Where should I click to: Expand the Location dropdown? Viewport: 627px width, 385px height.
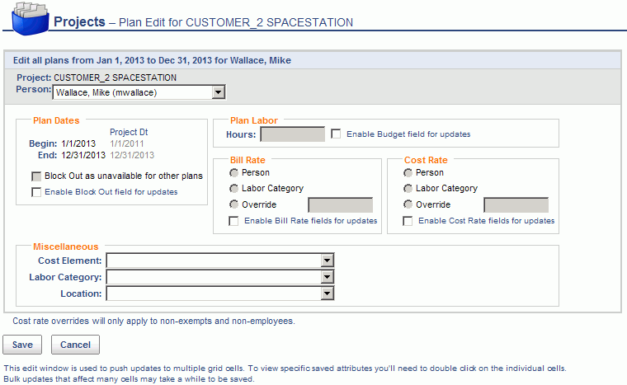(x=220, y=293)
